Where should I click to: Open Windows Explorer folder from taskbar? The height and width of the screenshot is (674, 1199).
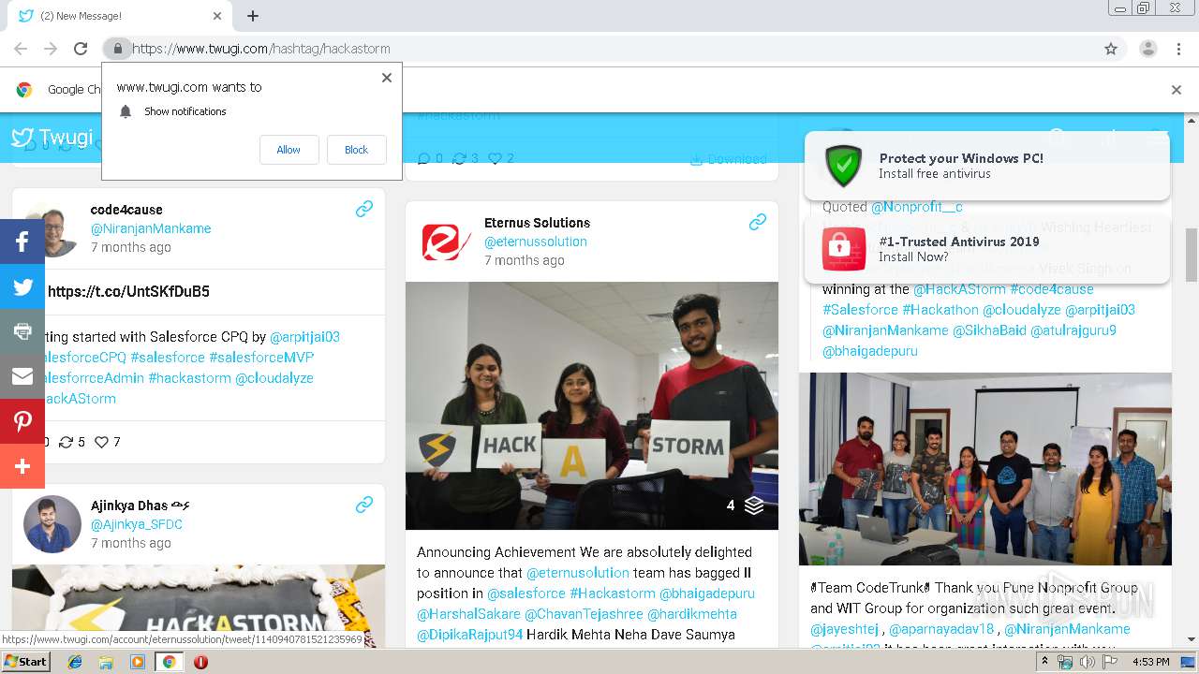[106, 662]
